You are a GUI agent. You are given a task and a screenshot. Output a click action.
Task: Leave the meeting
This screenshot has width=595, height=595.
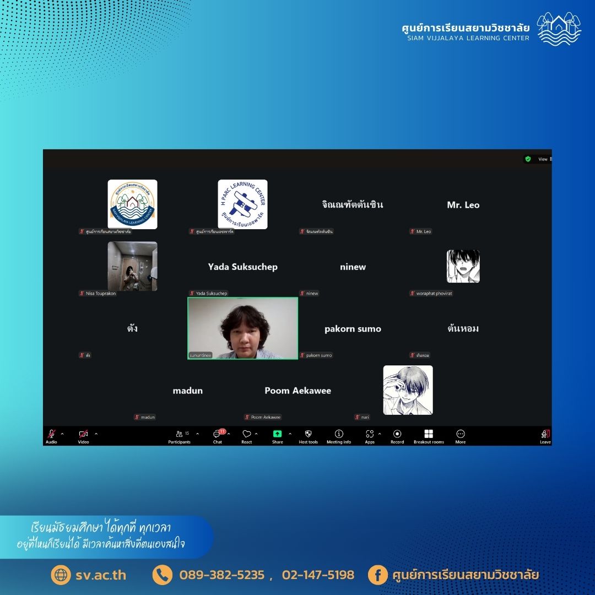[x=545, y=435]
